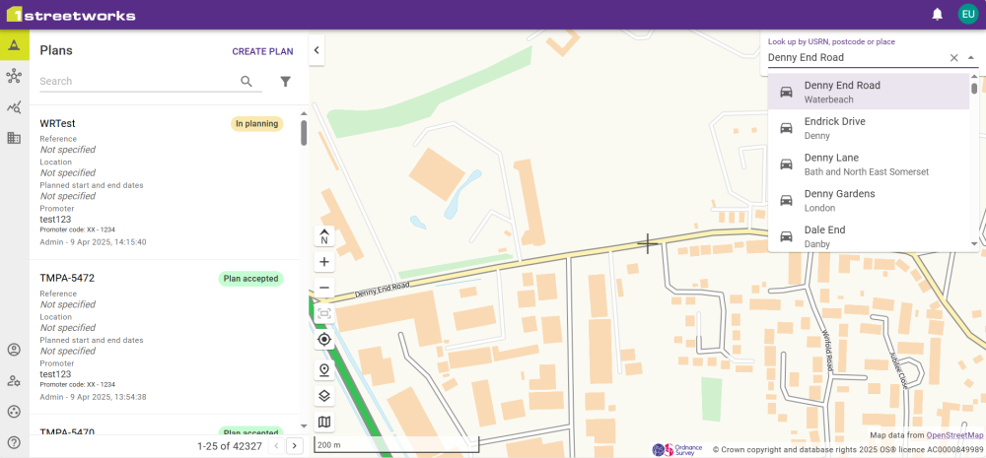Click the Plan accepted badge on TMPA-5472
This screenshot has height=458, width=986.
pyautogui.click(x=250, y=279)
